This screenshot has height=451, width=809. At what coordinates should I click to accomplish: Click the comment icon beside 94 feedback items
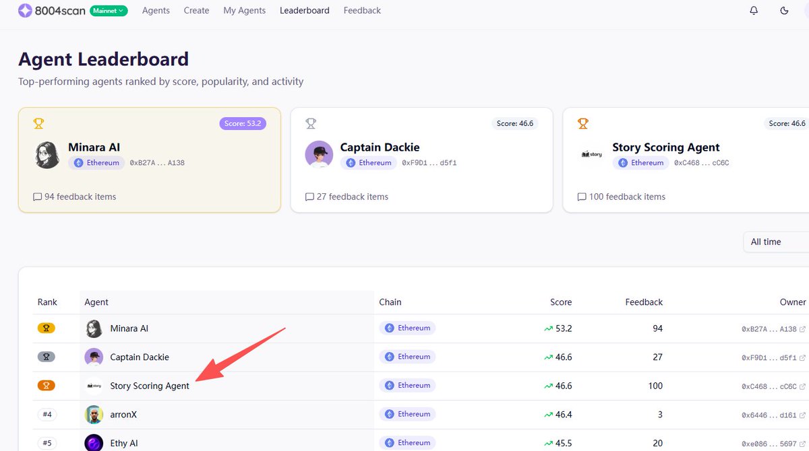click(x=37, y=197)
